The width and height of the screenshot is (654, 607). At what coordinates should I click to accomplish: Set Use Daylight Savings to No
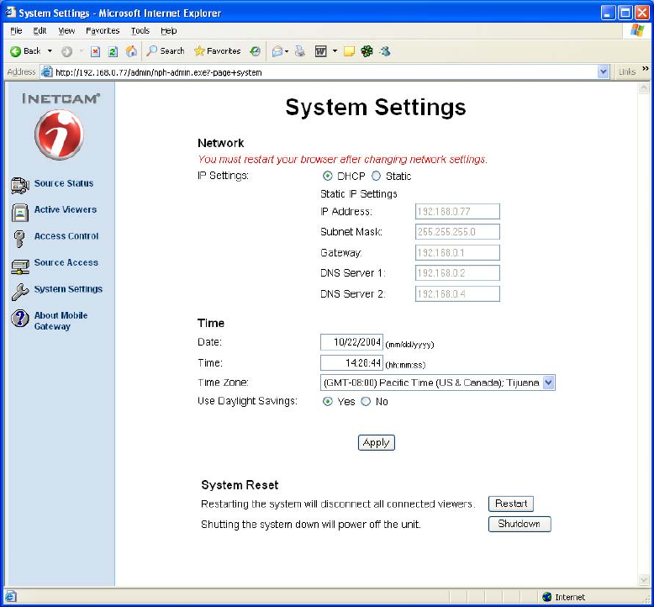point(366,402)
